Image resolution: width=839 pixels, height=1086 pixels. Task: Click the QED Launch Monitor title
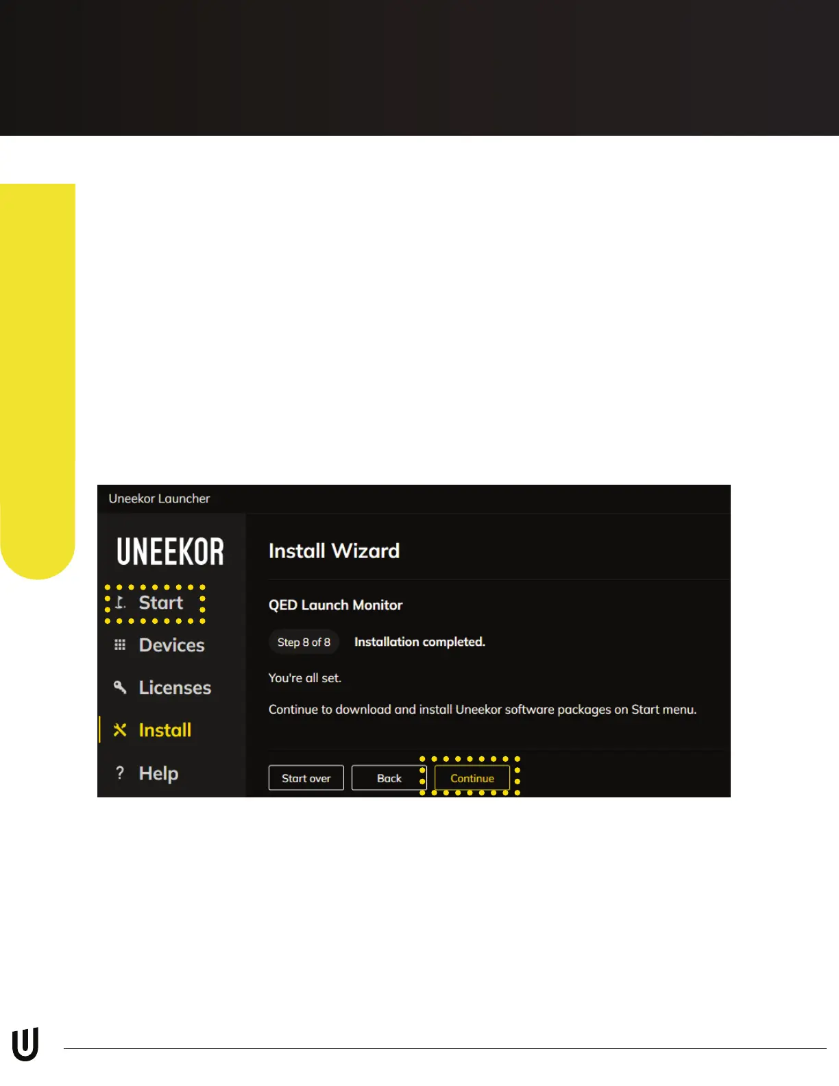pyautogui.click(x=335, y=605)
